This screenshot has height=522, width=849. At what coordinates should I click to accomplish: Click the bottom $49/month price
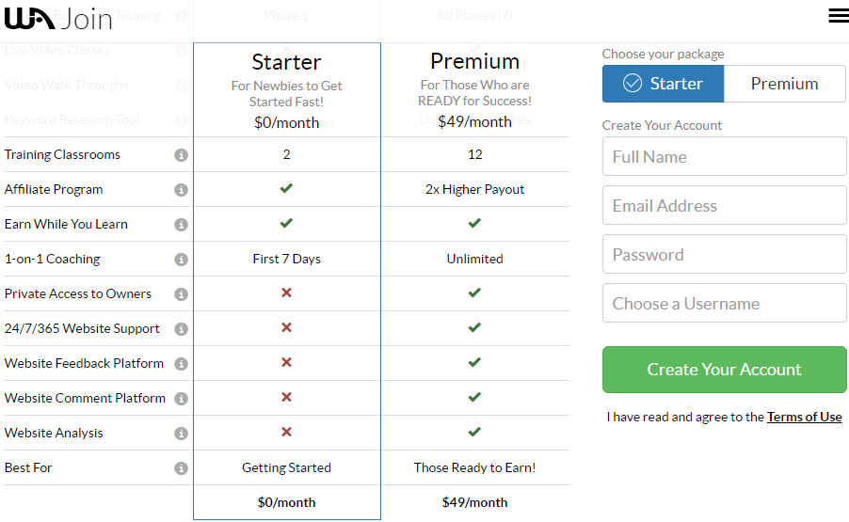click(474, 502)
